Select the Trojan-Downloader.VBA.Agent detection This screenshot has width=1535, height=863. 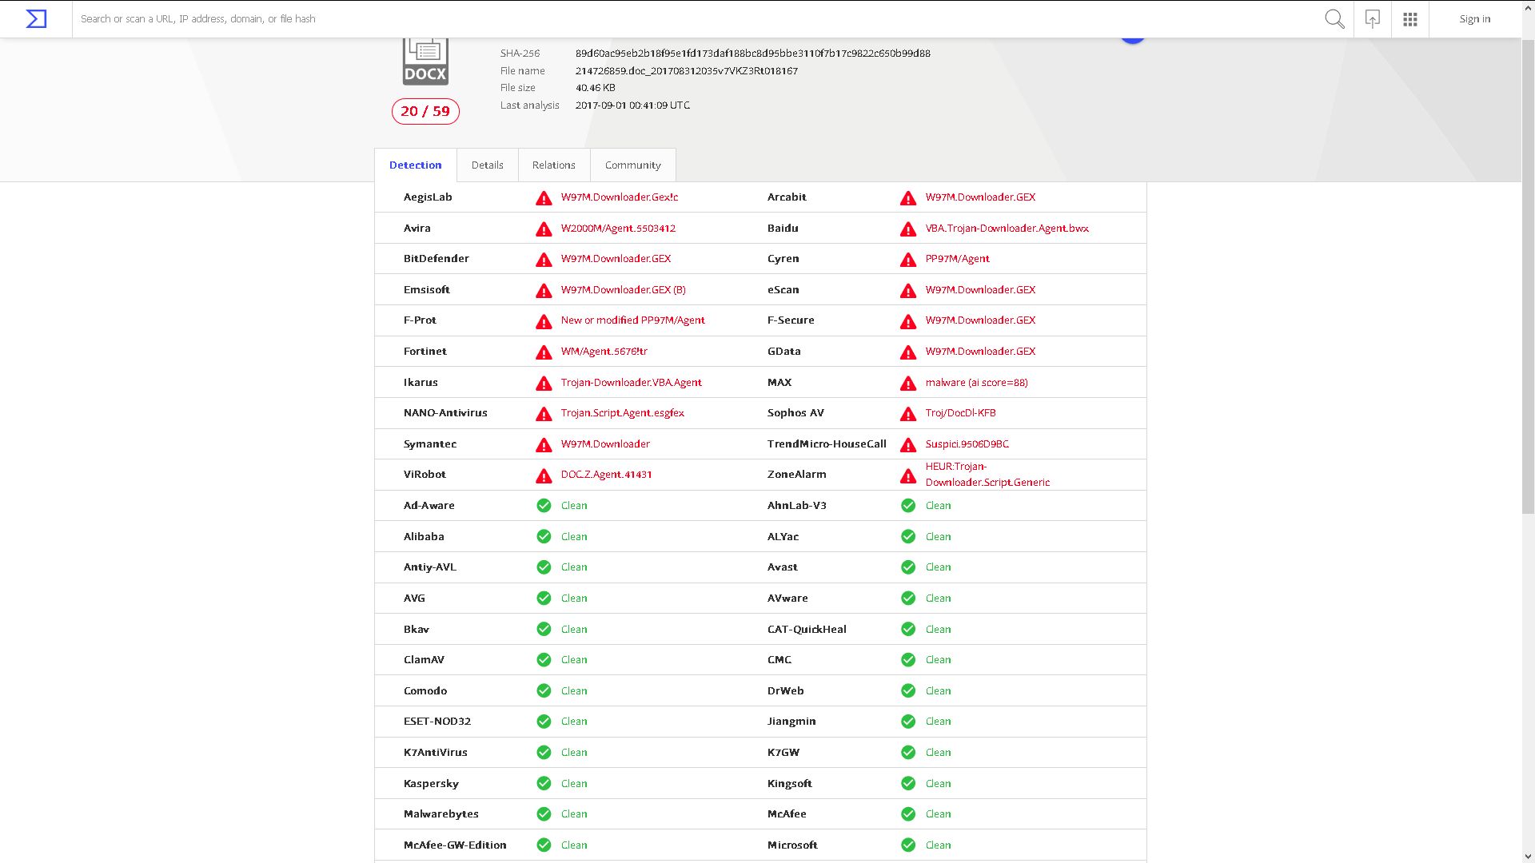point(632,383)
